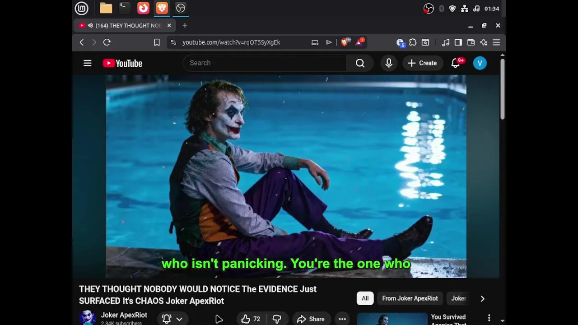578x325 pixels.
Task: Open the Bluetooth tray icon
Action: [x=441, y=9]
